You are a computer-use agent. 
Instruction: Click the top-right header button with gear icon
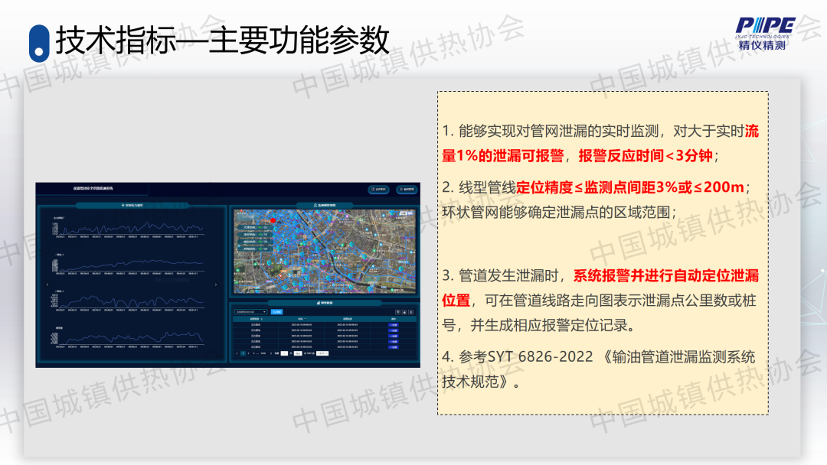(406, 189)
